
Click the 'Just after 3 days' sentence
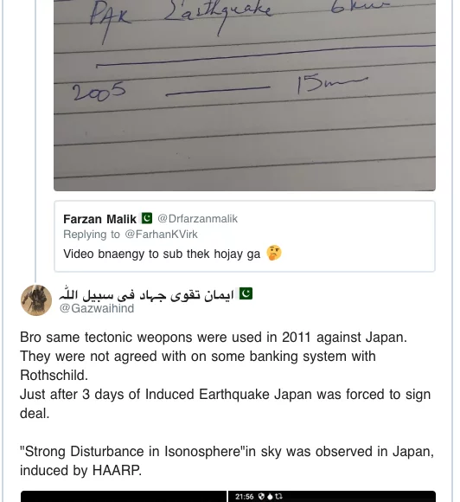click(x=225, y=403)
